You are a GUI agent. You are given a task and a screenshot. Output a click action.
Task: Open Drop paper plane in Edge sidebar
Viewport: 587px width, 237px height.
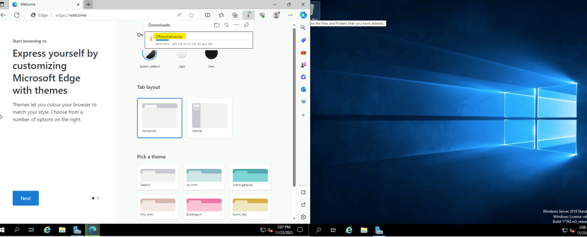coord(303,102)
